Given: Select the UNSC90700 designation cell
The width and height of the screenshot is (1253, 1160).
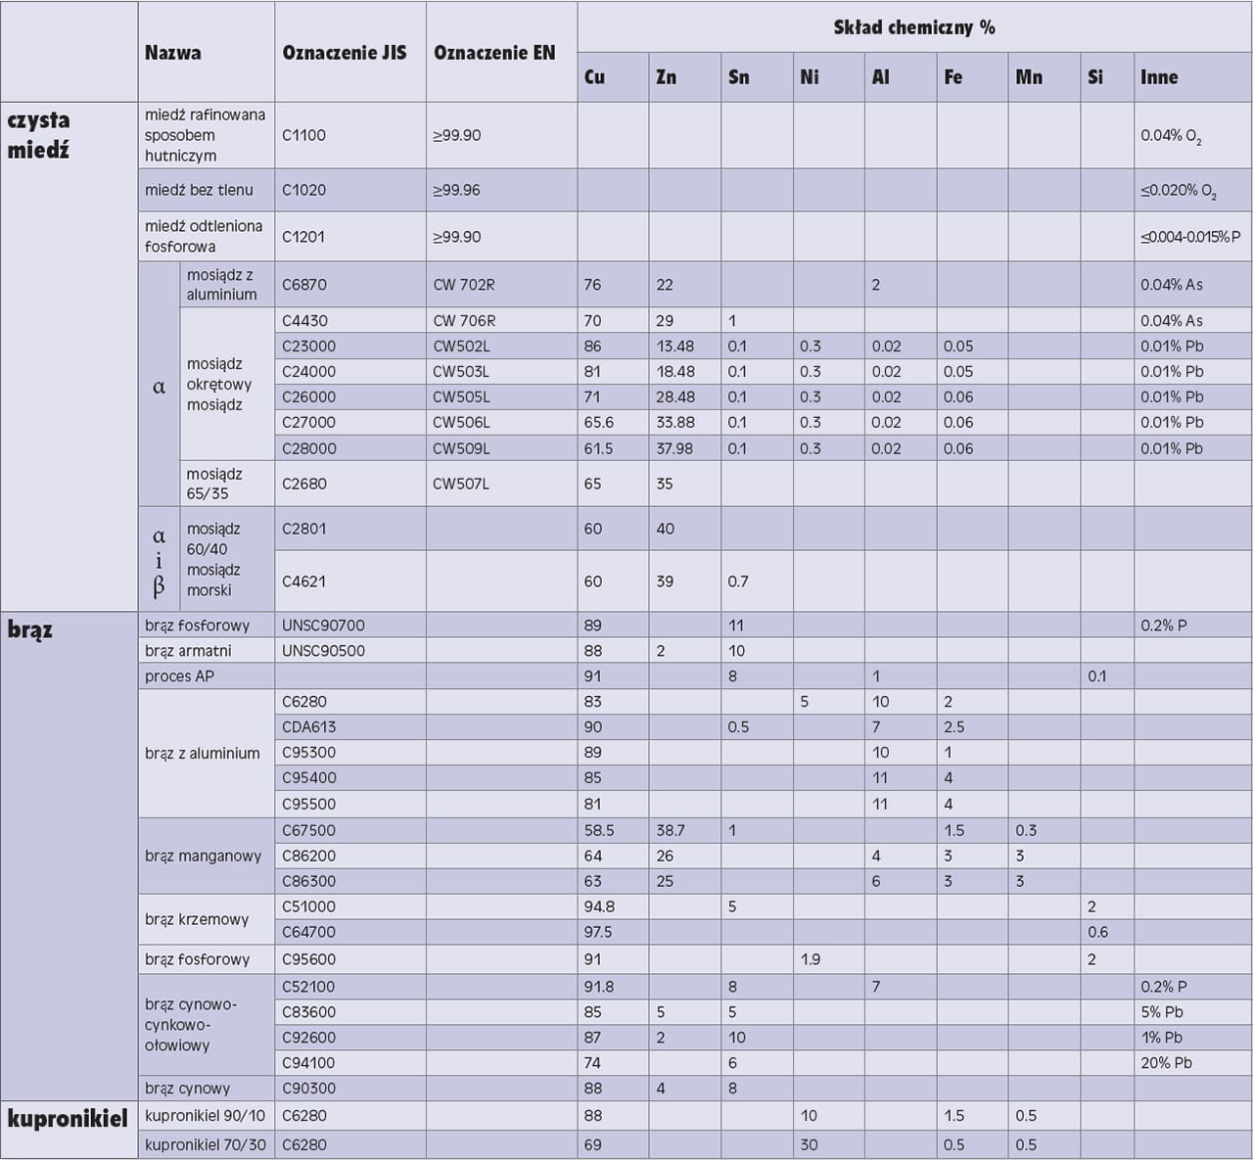Looking at the screenshot, I should (323, 626).
